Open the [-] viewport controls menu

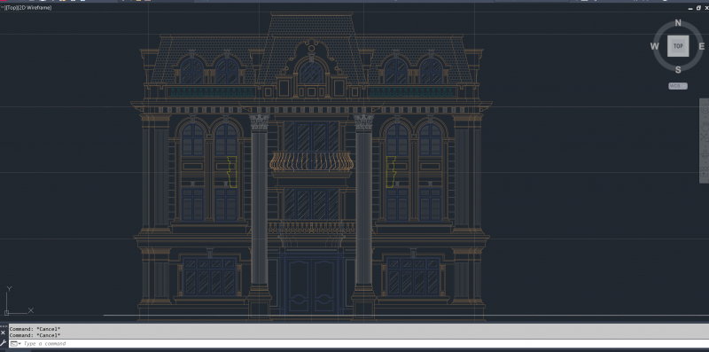pos(2,8)
